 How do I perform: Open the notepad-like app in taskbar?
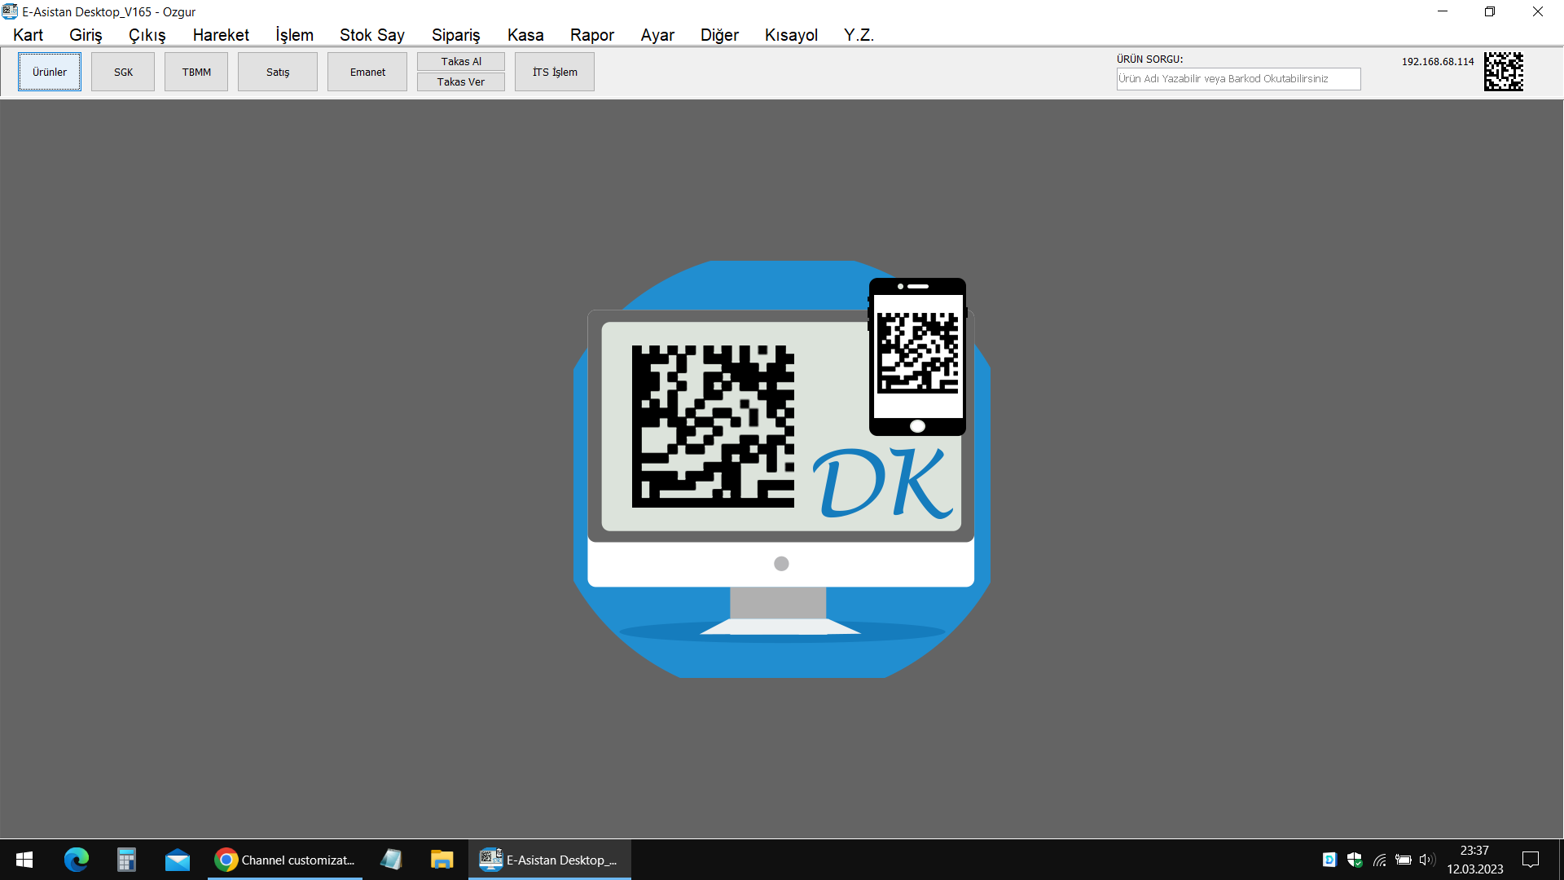click(391, 860)
